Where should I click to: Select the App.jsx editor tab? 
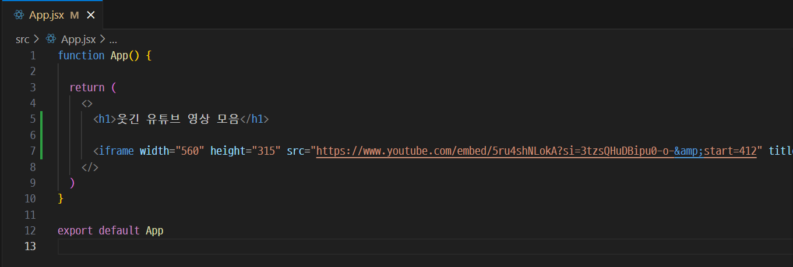coord(47,16)
